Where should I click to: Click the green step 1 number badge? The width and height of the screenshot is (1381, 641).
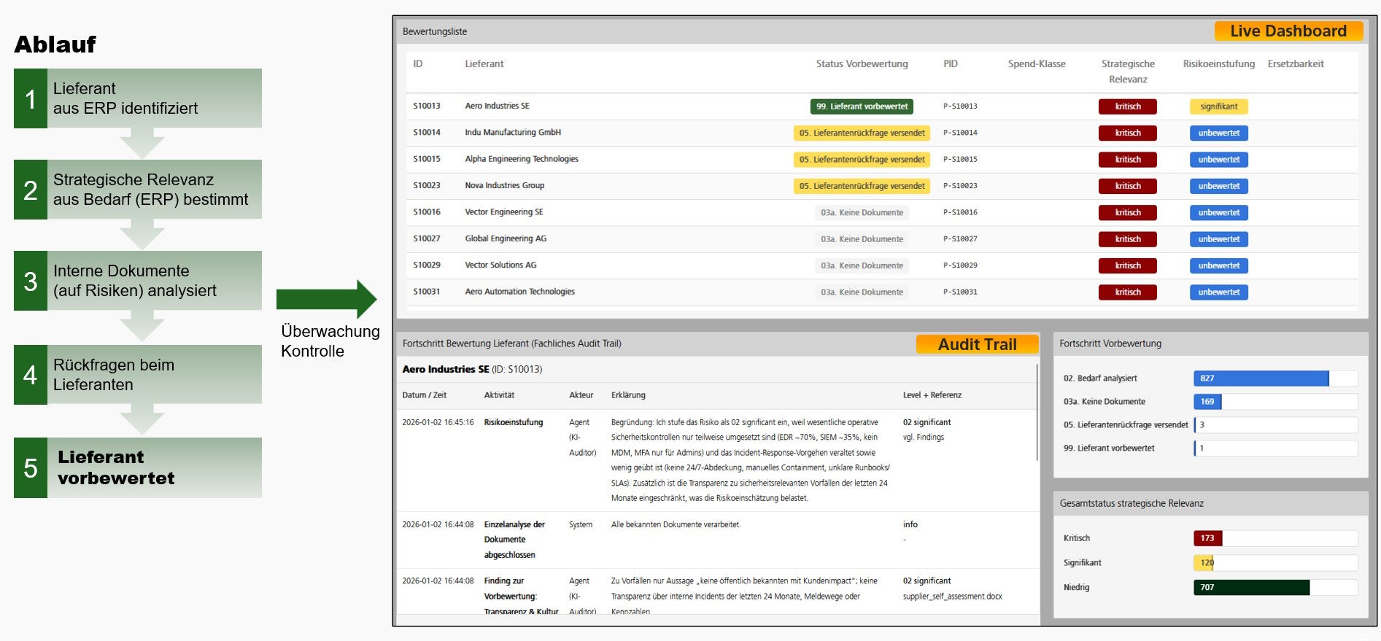[x=31, y=98]
